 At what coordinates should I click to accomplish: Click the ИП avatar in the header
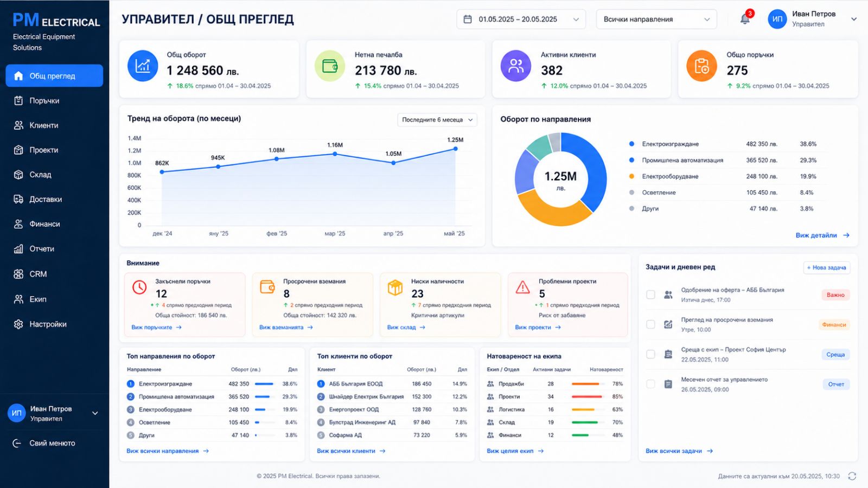(x=777, y=19)
